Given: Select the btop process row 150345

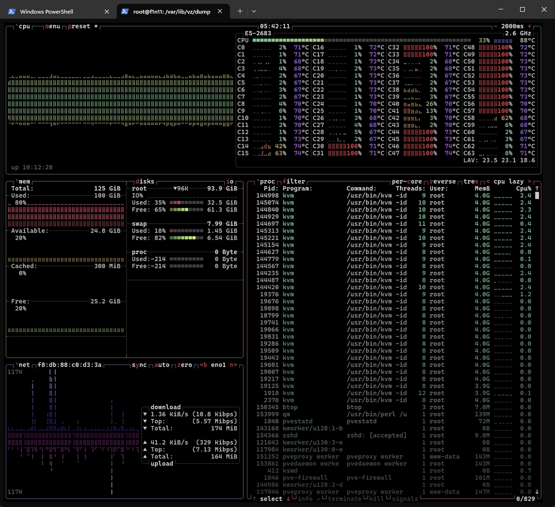Looking at the screenshot, I should coord(394,407).
